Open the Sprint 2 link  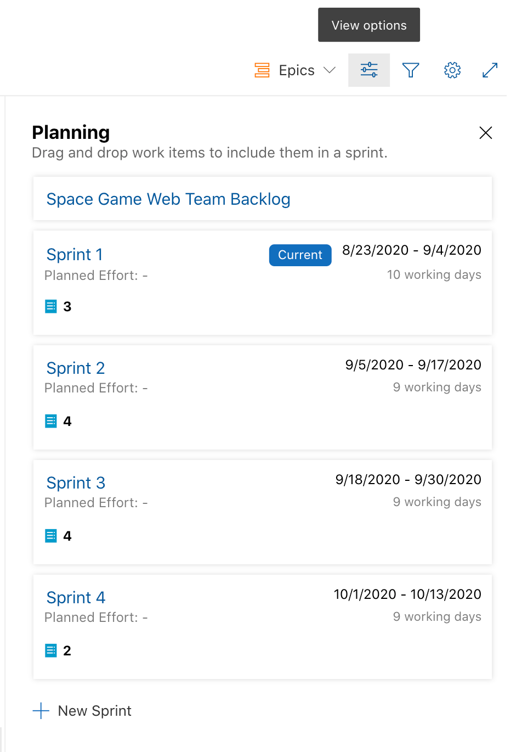pyautogui.click(x=76, y=368)
